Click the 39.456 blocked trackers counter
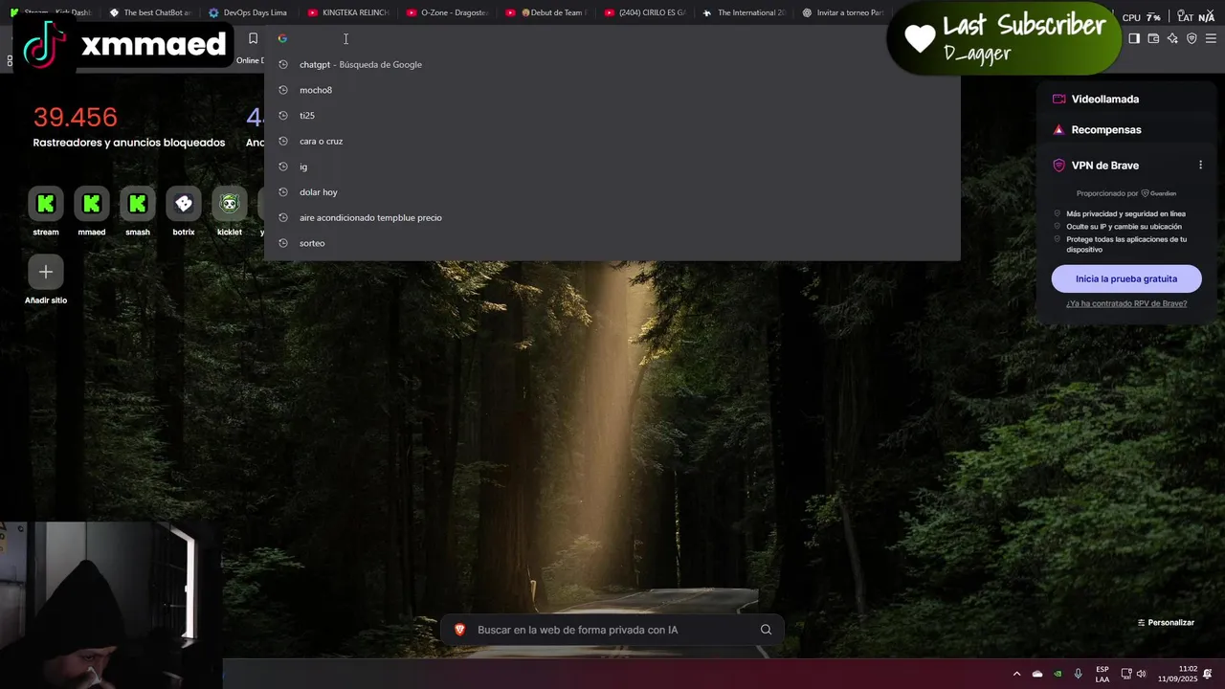This screenshot has height=689, width=1225. coord(76,117)
